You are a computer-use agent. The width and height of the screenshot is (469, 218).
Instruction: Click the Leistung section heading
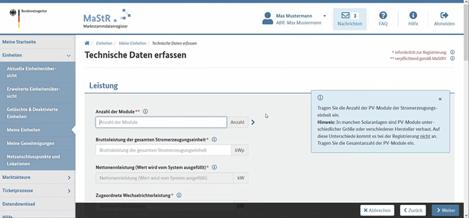(104, 86)
